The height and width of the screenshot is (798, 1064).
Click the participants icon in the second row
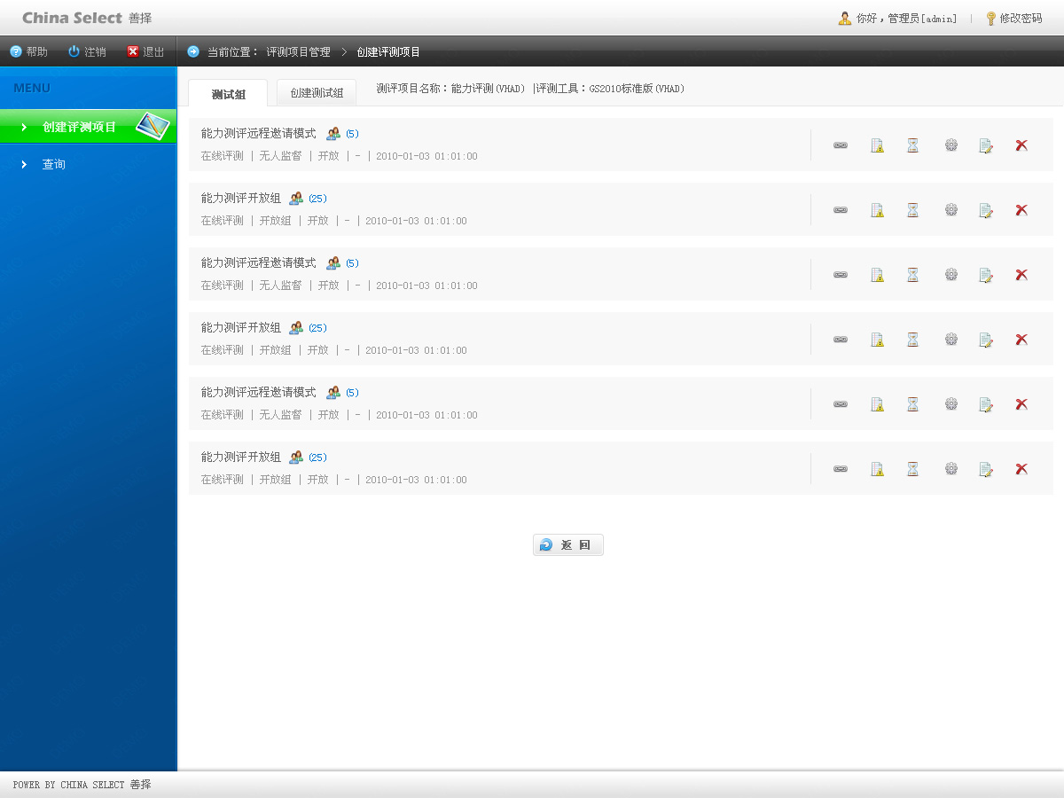click(x=296, y=199)
